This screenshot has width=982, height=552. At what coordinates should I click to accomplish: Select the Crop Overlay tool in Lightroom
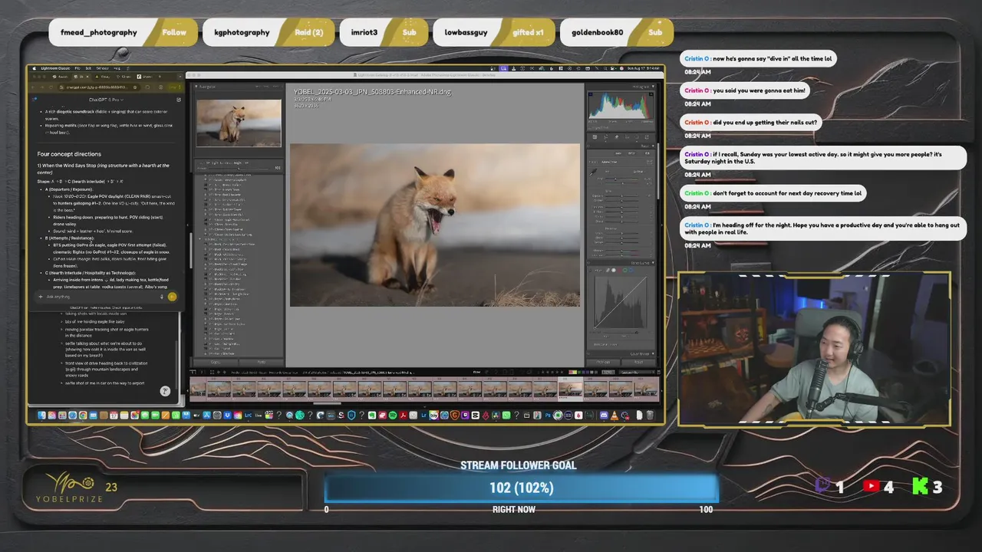click(605, 137)
